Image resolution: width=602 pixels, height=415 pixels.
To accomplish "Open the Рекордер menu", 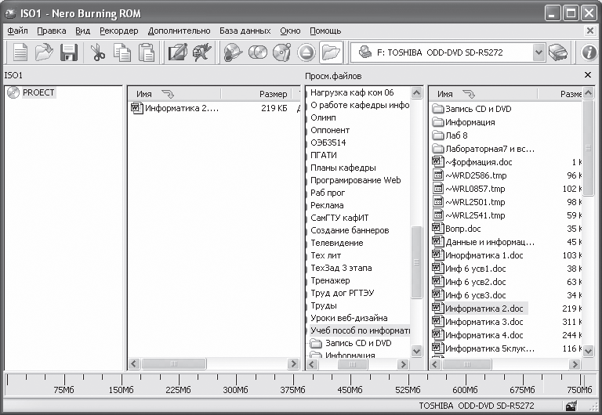I will [x=118, y=31].
